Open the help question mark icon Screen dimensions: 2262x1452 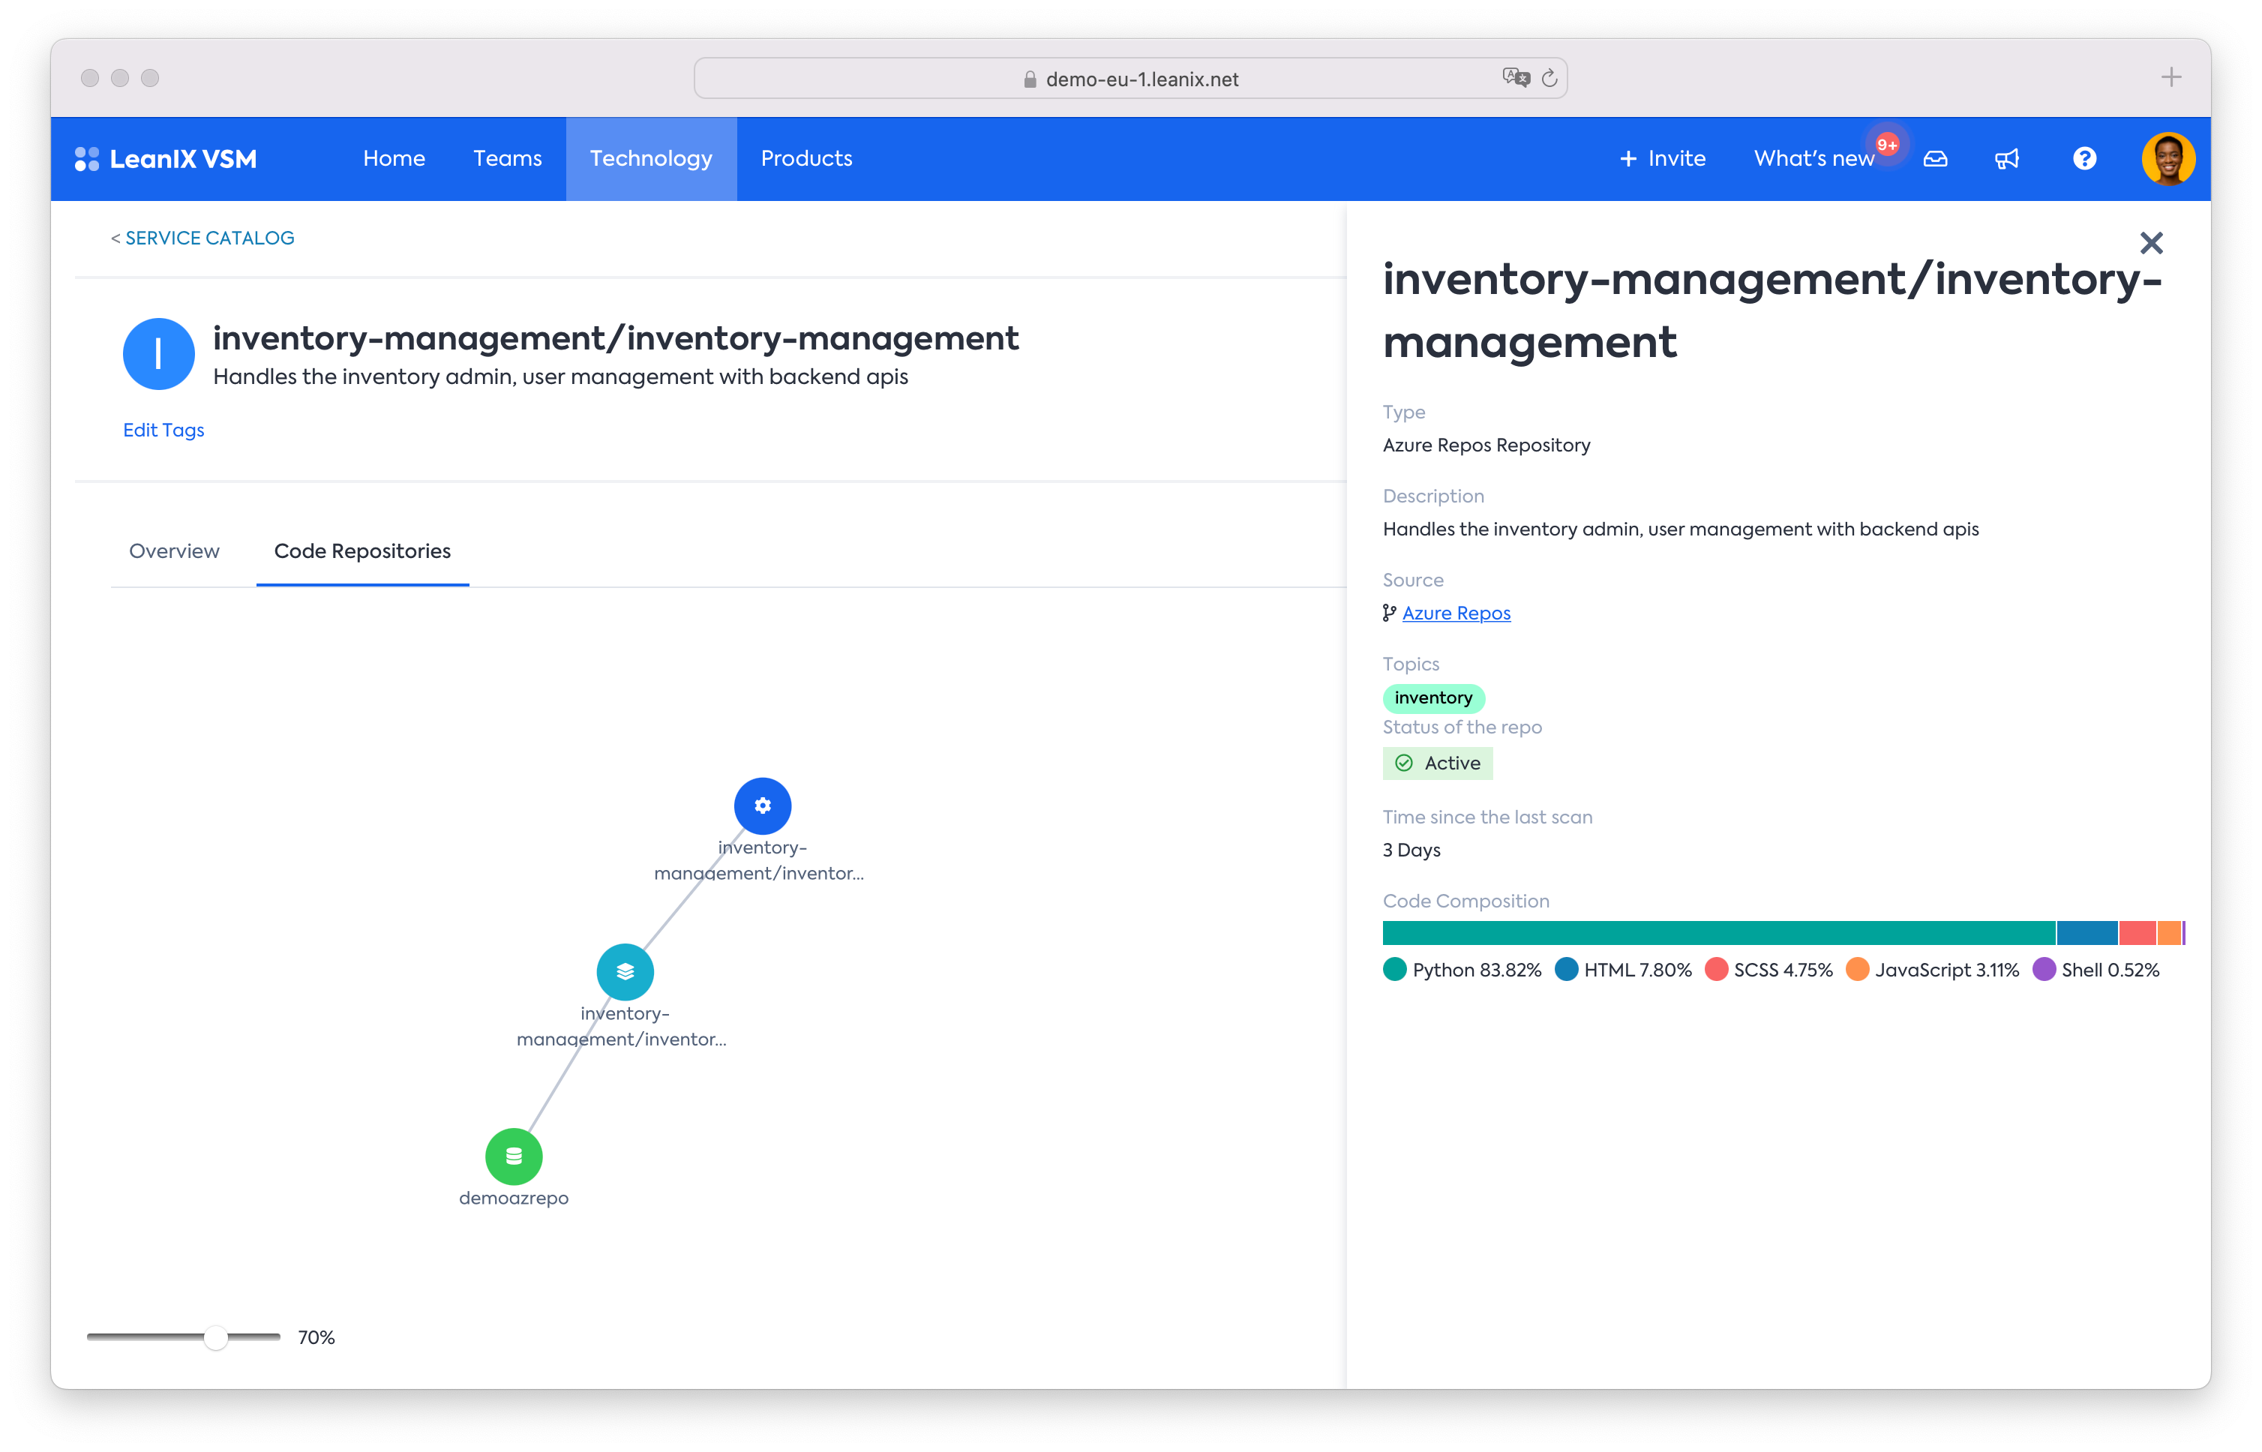pos(2083,158)
